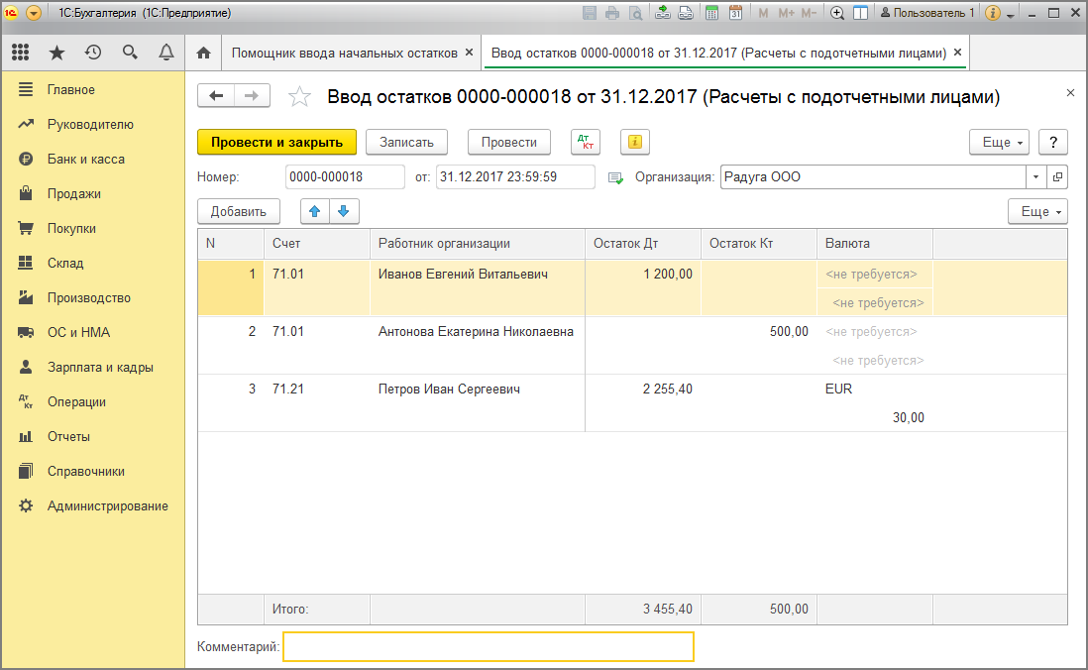Click the Комментарий input field
Screen dimensions: 1088x670
pyautogui.click(x=489, y=646)
